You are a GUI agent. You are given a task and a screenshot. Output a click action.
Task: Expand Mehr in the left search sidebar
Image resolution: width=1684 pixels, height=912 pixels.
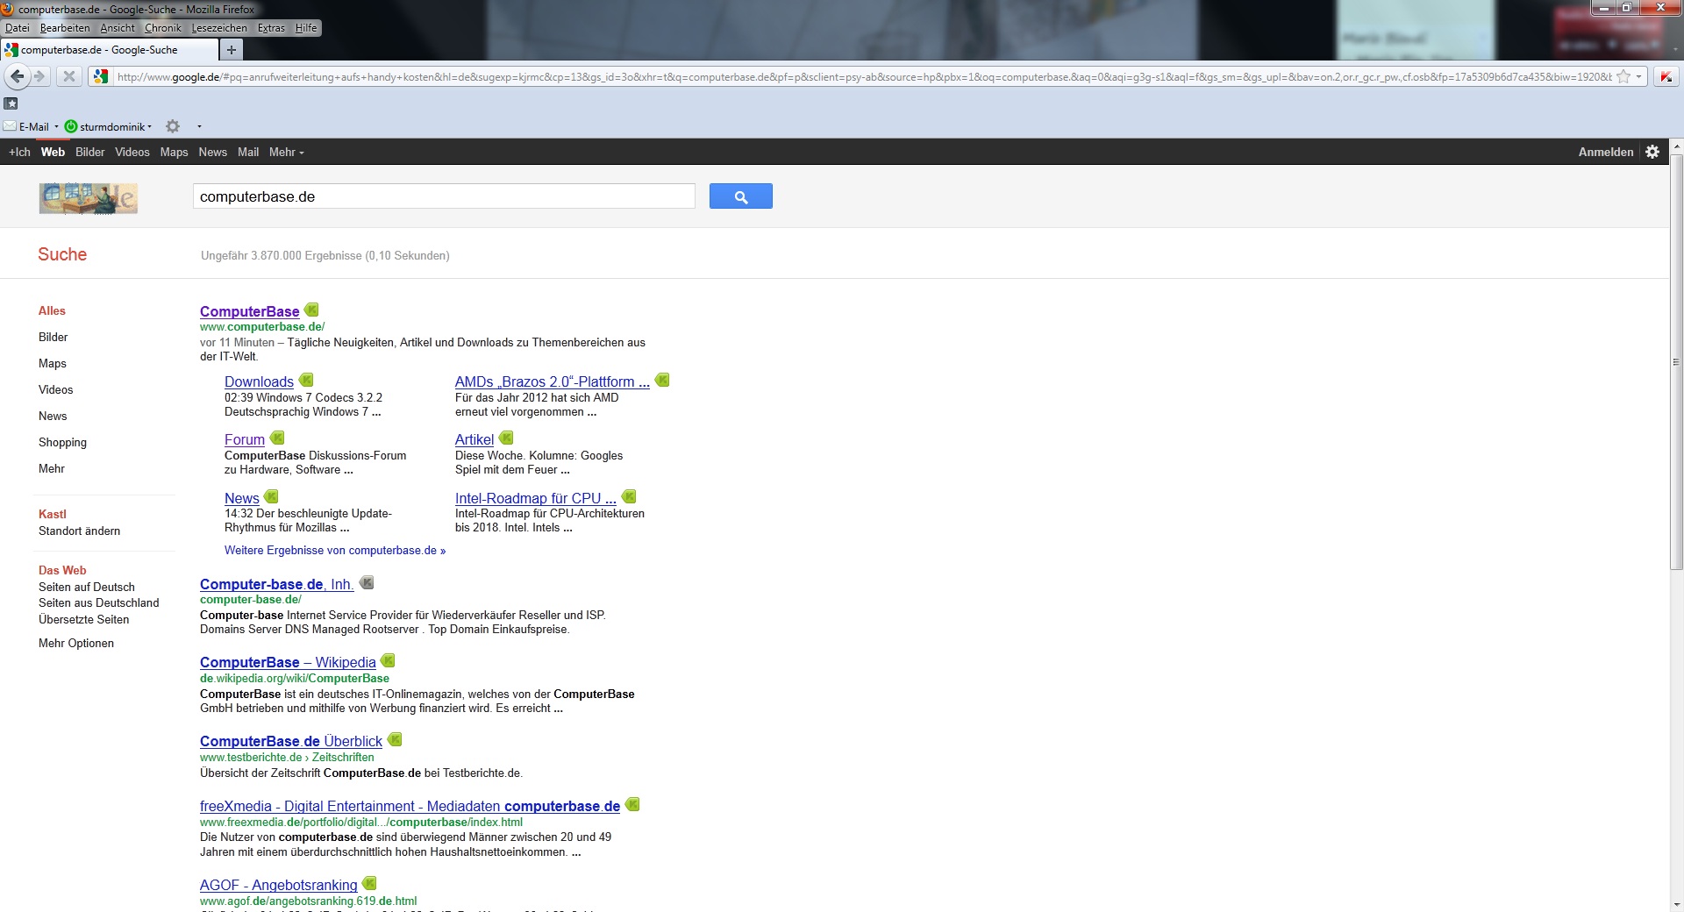coord(52,468)
